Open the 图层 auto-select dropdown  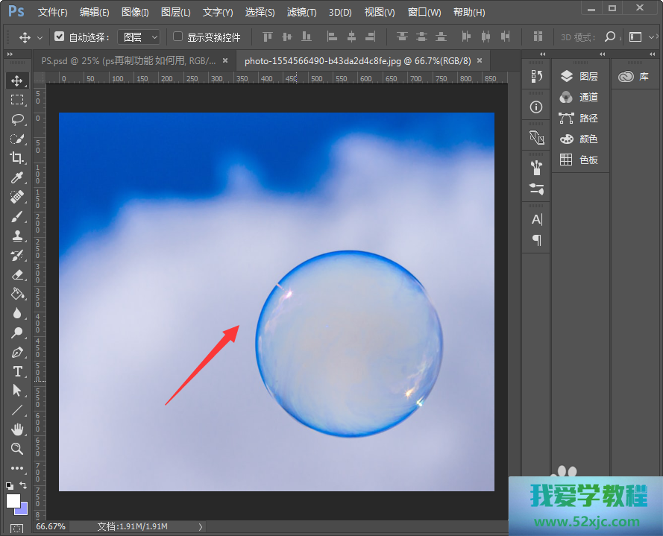point(139,37)
